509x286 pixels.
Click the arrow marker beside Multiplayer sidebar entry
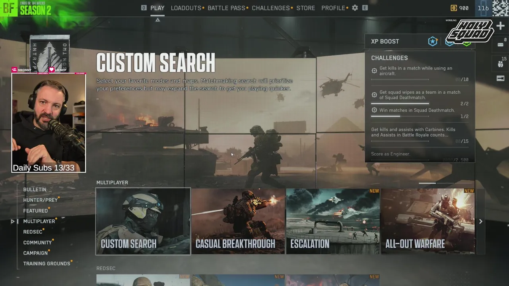coord(13,221)
